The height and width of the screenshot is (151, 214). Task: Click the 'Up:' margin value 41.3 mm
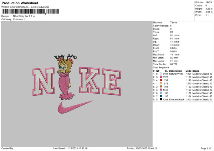(175, 42)
